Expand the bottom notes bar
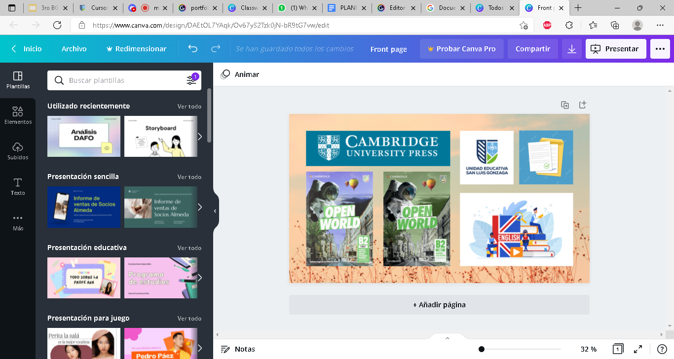The image size is (674, 359). (447, 338)
